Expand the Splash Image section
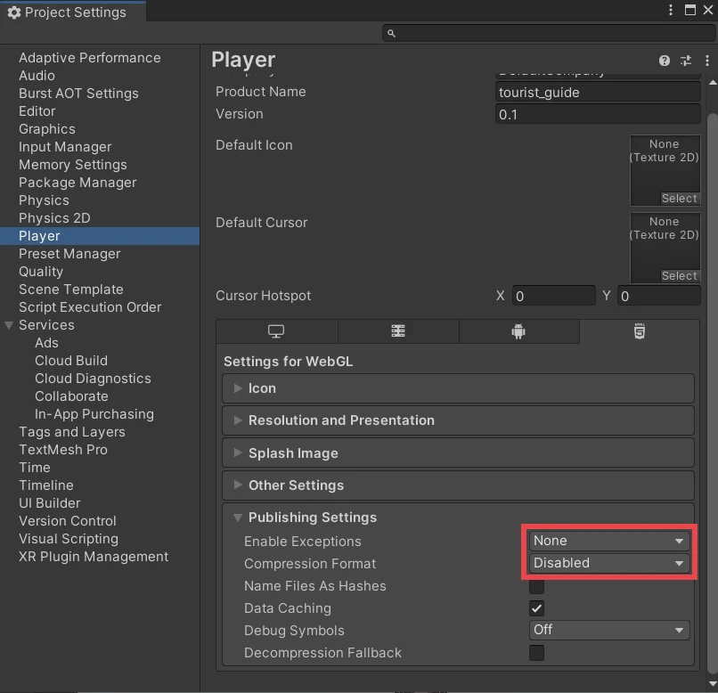The image size is (718, 693). (458, 453)
